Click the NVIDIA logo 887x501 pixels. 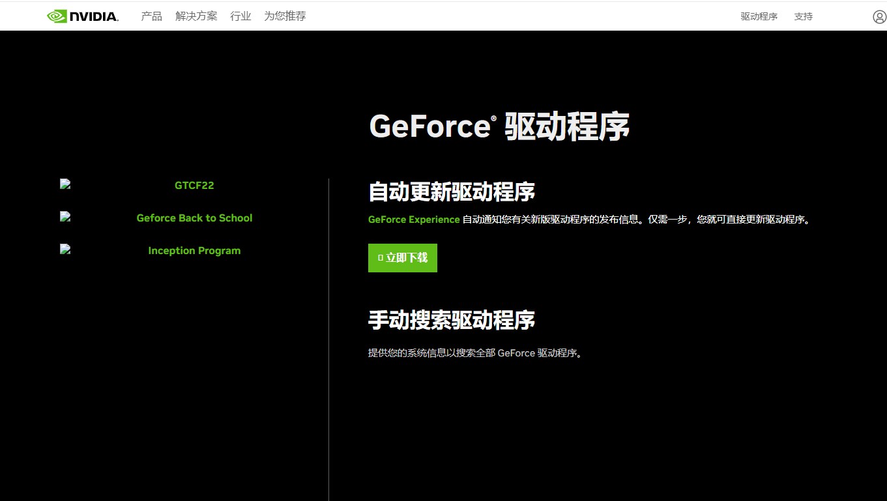83,16
